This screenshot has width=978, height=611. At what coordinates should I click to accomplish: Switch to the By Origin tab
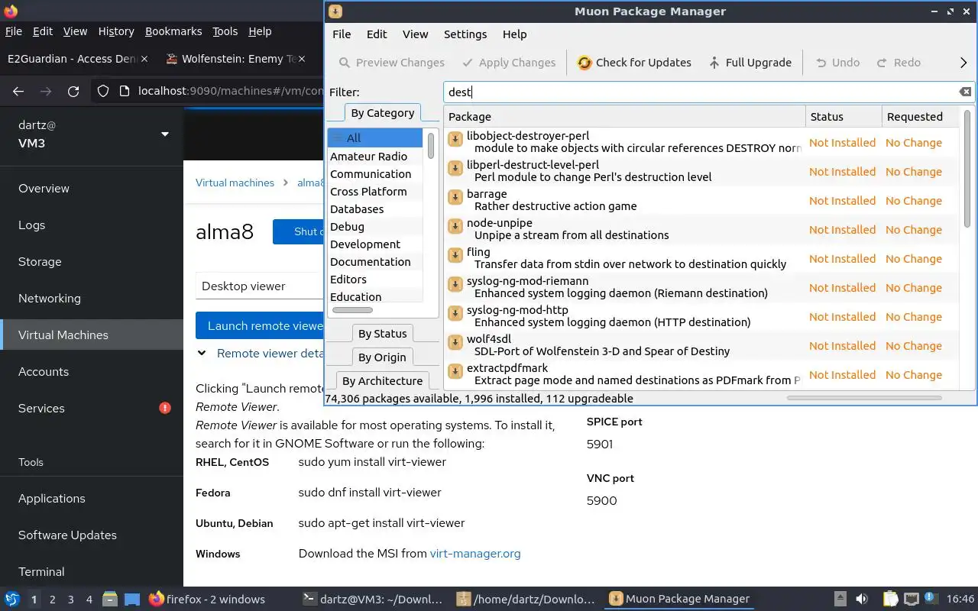click(x=382, y=357)
